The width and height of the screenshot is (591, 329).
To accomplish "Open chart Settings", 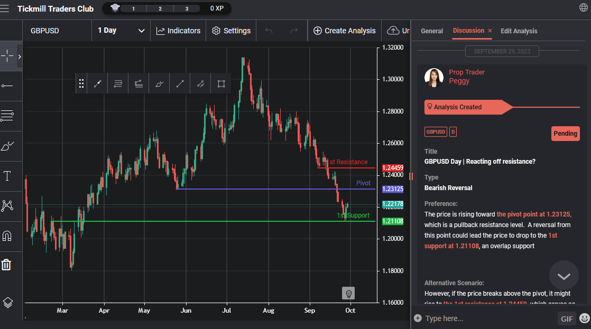I will 231,31.
